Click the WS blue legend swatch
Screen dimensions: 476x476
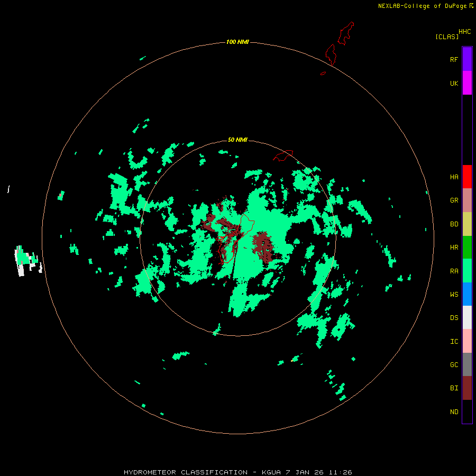click(467, 294)
